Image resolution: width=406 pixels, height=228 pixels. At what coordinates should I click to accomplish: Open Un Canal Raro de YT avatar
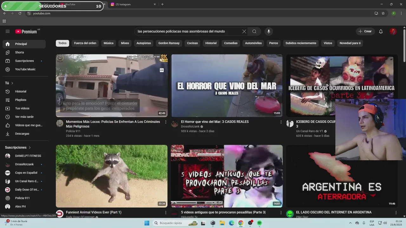pyautogui.click(x=290, y=123)
